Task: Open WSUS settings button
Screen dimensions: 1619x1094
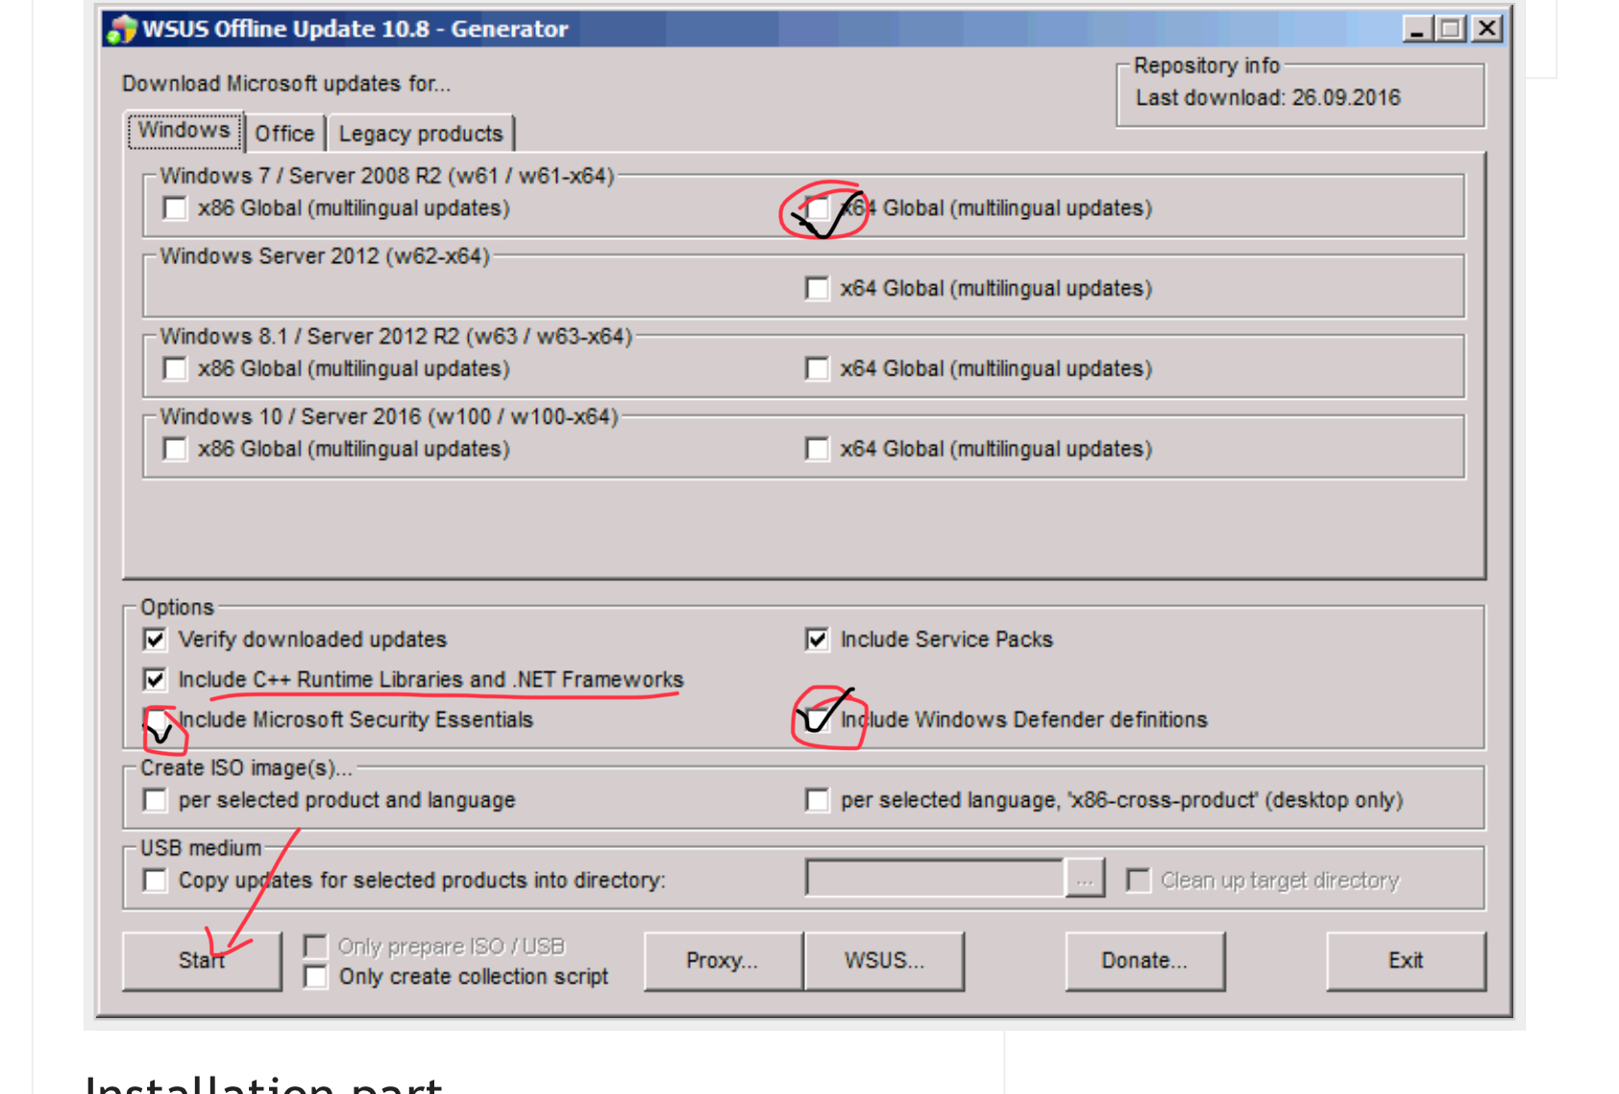Action: tap(884, 960)
